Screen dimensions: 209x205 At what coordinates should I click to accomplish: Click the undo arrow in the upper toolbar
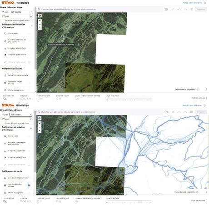click(x=179, y=10)
